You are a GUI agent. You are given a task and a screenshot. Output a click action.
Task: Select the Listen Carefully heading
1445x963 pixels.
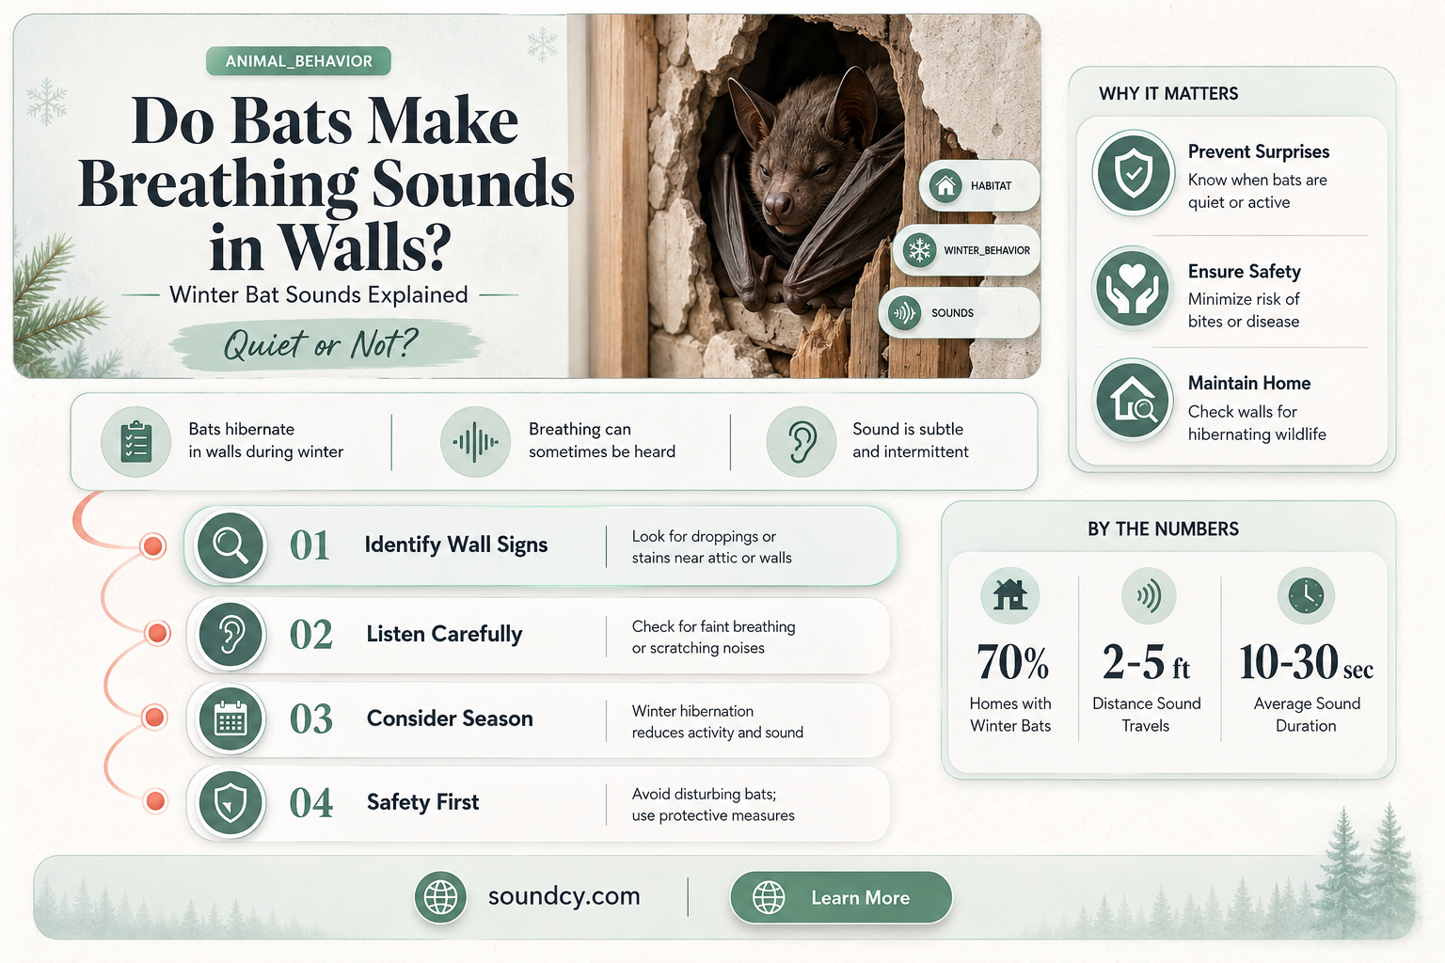[x=444, y=634]
